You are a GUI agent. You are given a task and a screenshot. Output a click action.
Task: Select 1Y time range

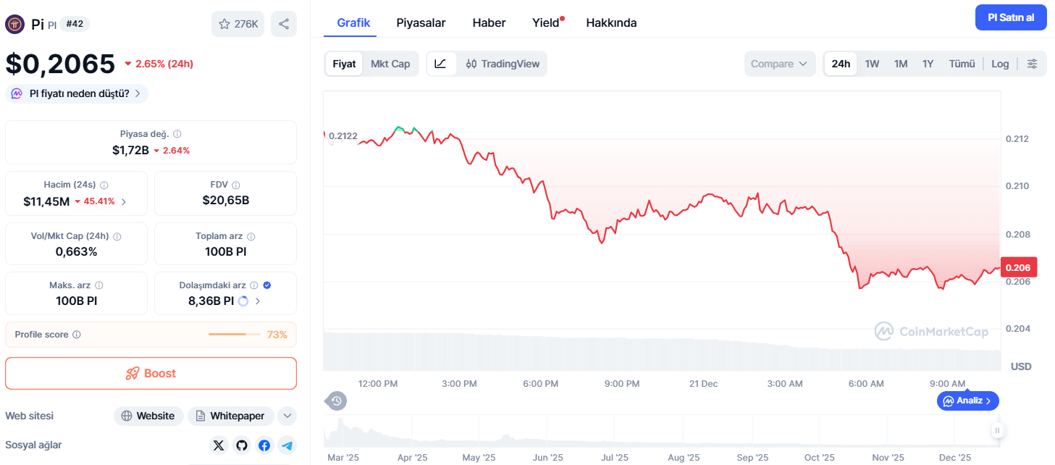point(928,64)
